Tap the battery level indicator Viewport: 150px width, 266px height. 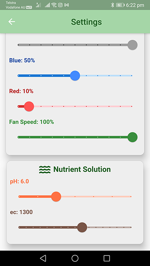[120, 5]
